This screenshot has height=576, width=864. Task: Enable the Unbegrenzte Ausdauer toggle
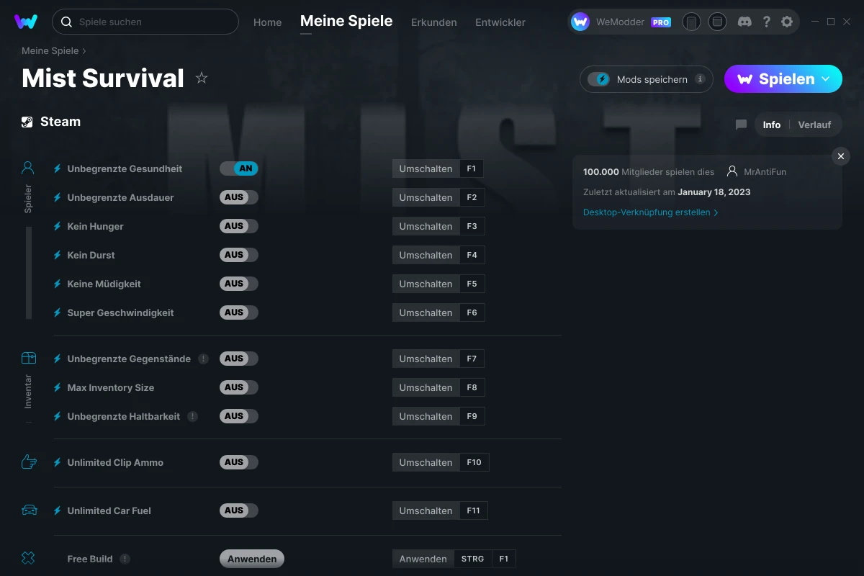pyautogui.click(x=239, y=197)
